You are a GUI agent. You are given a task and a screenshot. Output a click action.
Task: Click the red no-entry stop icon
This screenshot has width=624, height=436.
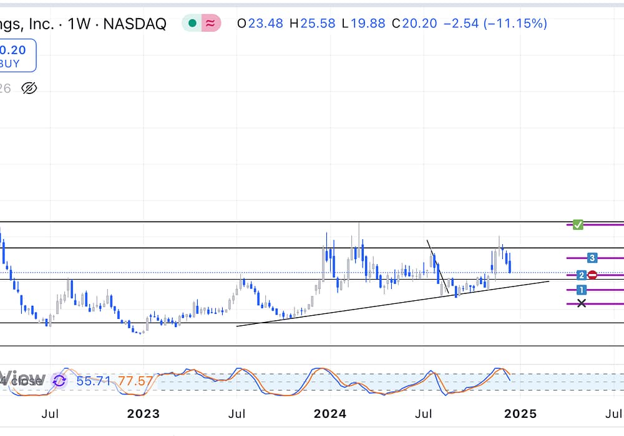tap(593, 275)
